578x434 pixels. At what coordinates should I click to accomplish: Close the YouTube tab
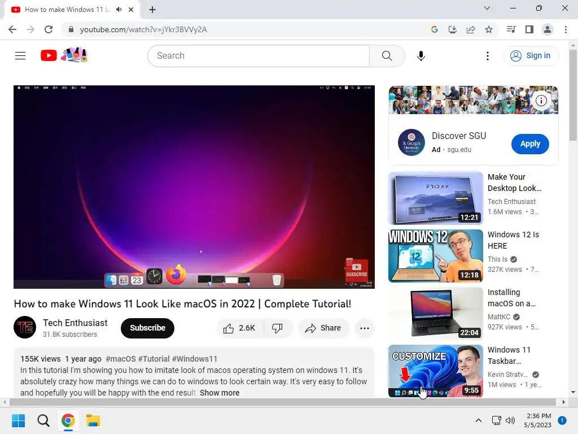pos(131,10)
